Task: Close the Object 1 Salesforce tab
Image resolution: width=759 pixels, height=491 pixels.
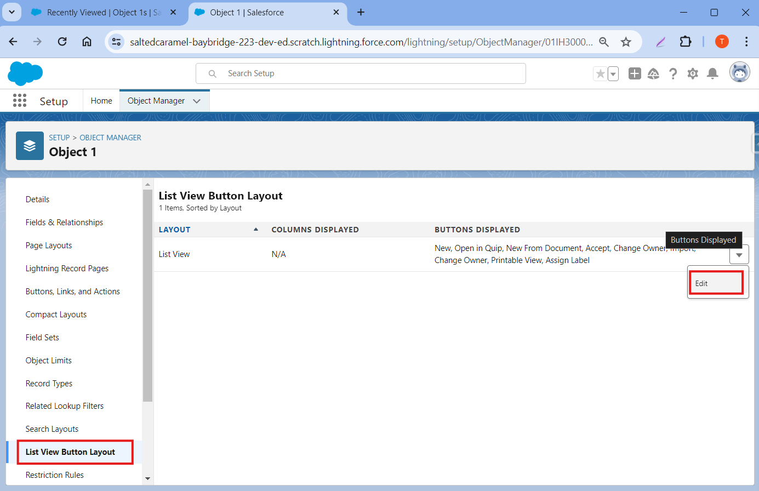Action: coord(336,12)
